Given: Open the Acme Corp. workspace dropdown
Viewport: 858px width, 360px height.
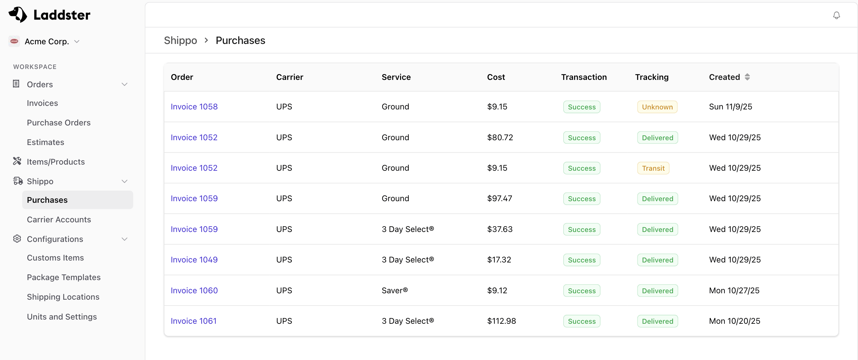Looking at the screenshot, I should [77, 42].
